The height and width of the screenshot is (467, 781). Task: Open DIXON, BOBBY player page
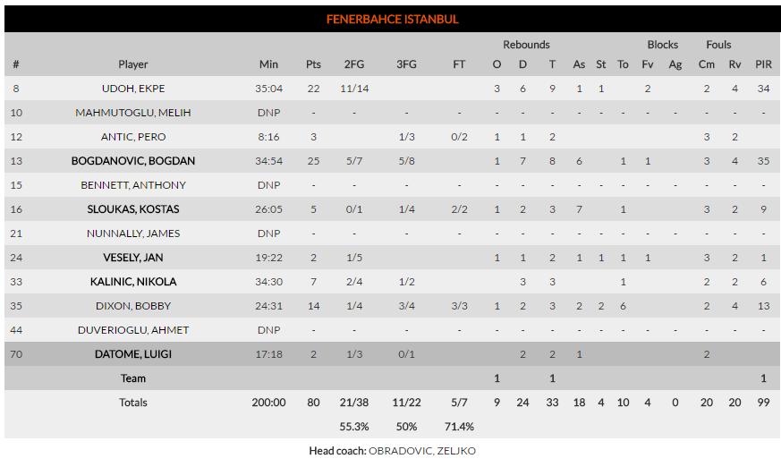pos(133,306)
